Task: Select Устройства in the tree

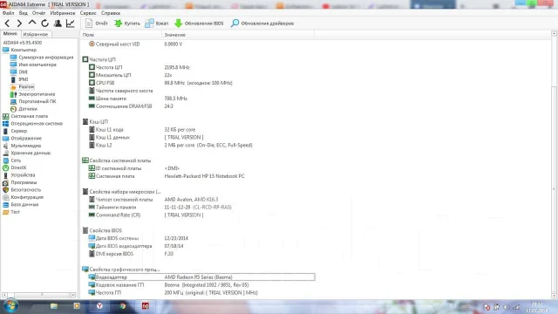Action: pos(23,175)
